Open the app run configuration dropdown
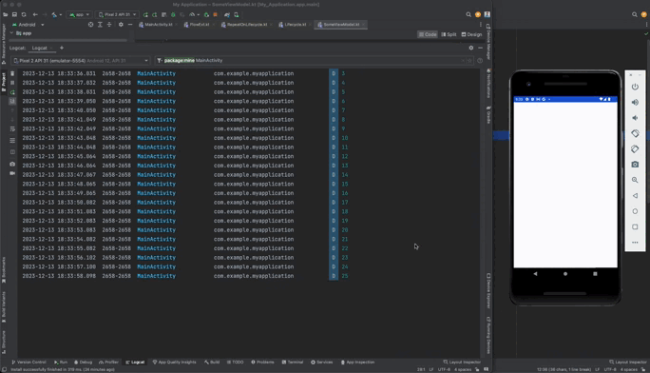Image resolution: width=650 pixels, height=373 pixels. point(79,14)
